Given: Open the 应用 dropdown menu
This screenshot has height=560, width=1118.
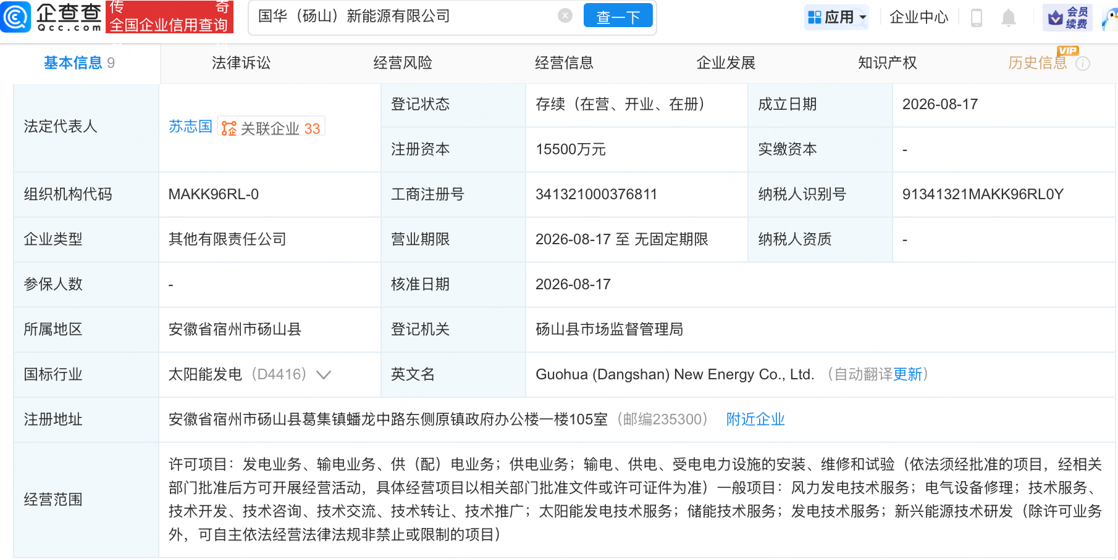Looking at the screenshot, I should [837, 17].
